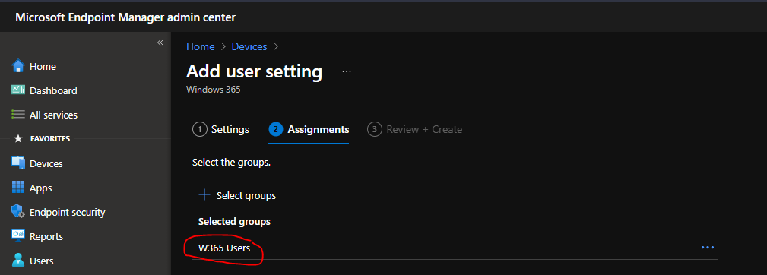Image resolution: width=767 pixels, height=275 pixels.
Task: Open the Apps grid icon
Action: (x=18, y=188)
